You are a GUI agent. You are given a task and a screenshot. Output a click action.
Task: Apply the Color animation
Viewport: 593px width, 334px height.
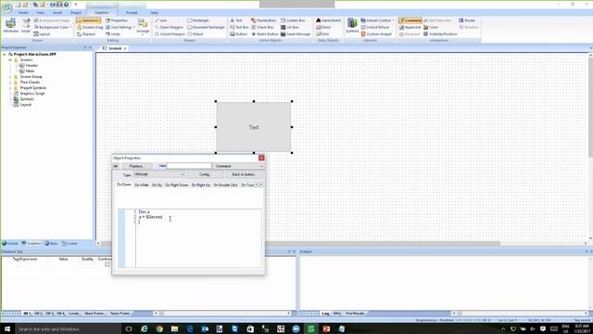[430, 27]
